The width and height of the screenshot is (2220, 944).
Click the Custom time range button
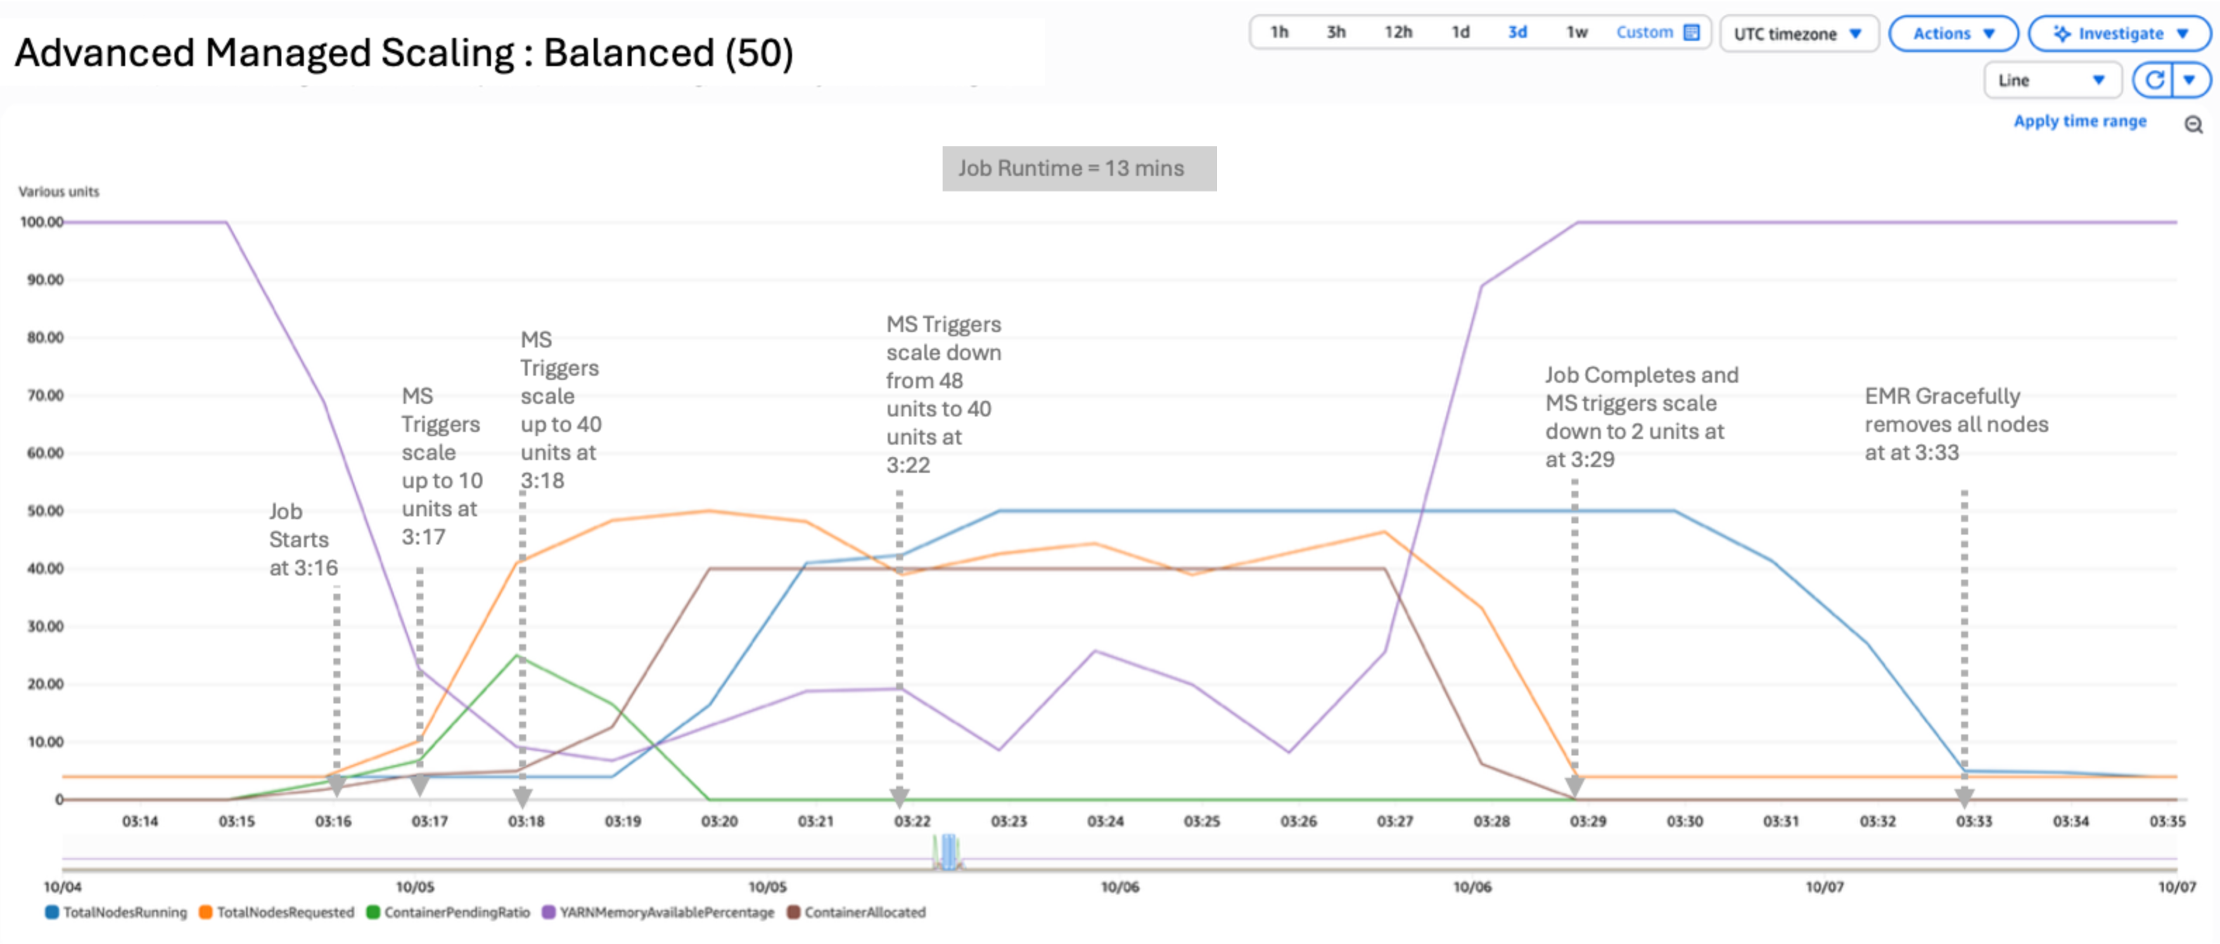click(x=1645, y=33)
